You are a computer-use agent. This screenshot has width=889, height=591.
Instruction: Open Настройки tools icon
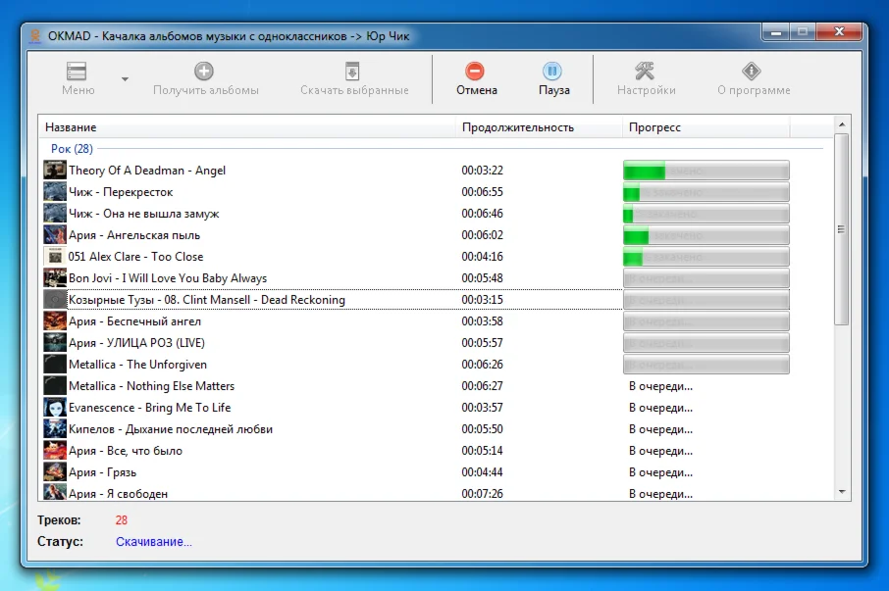click(646, 72)
